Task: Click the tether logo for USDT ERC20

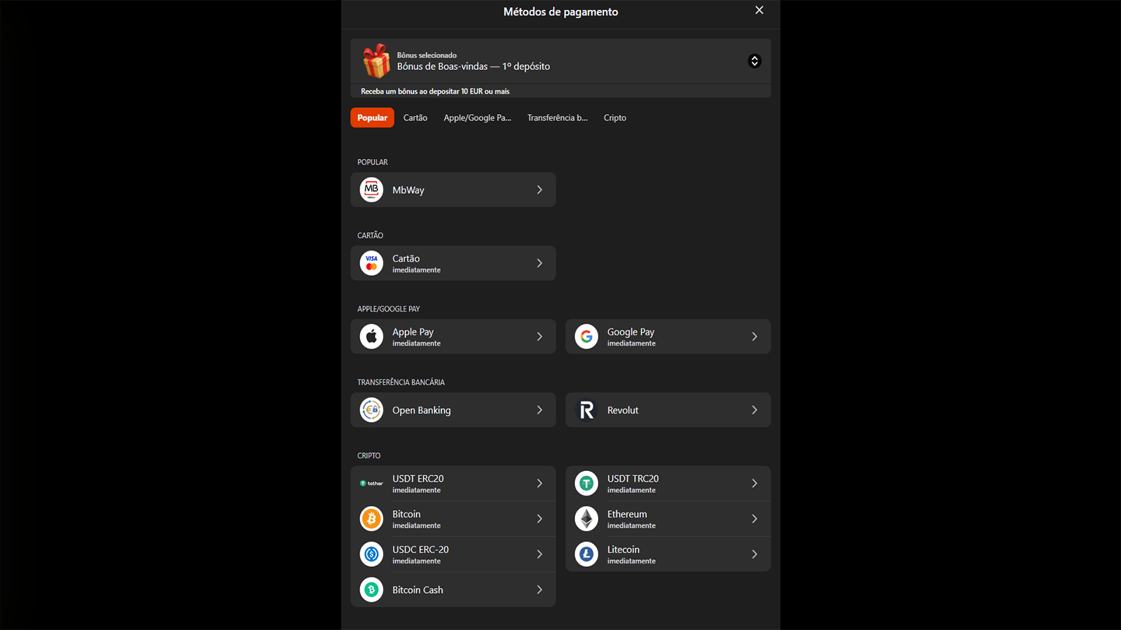Action: pos(371,484)
